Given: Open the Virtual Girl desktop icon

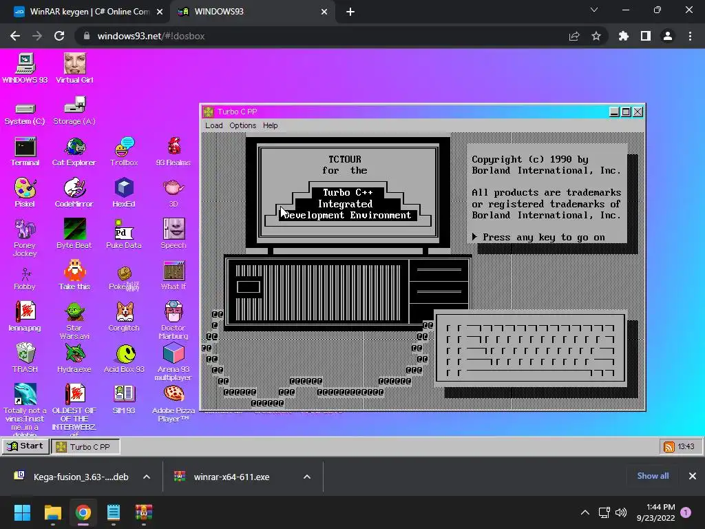Looking at the screenshot, I should (x=74, y=68).
